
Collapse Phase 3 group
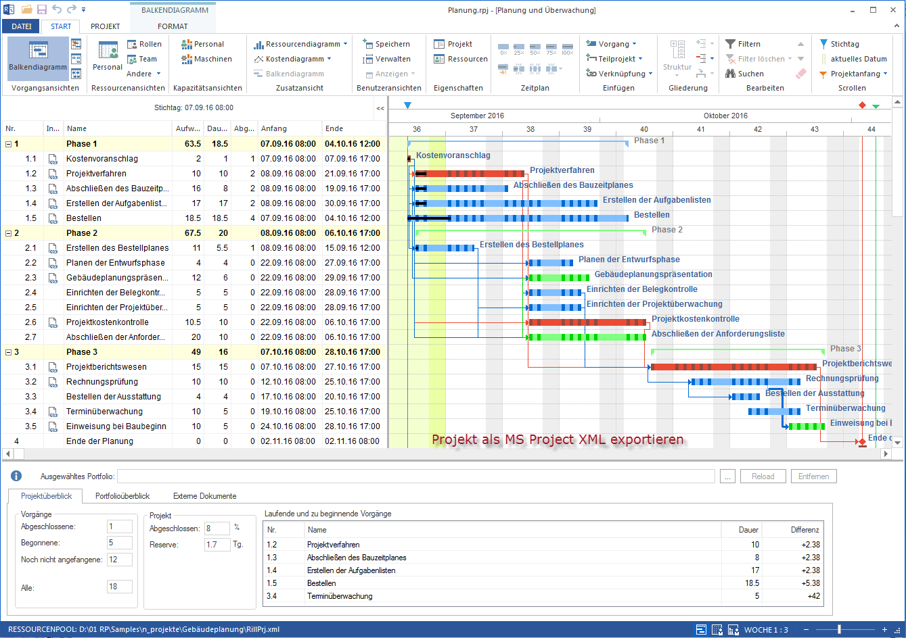point(8,352)
